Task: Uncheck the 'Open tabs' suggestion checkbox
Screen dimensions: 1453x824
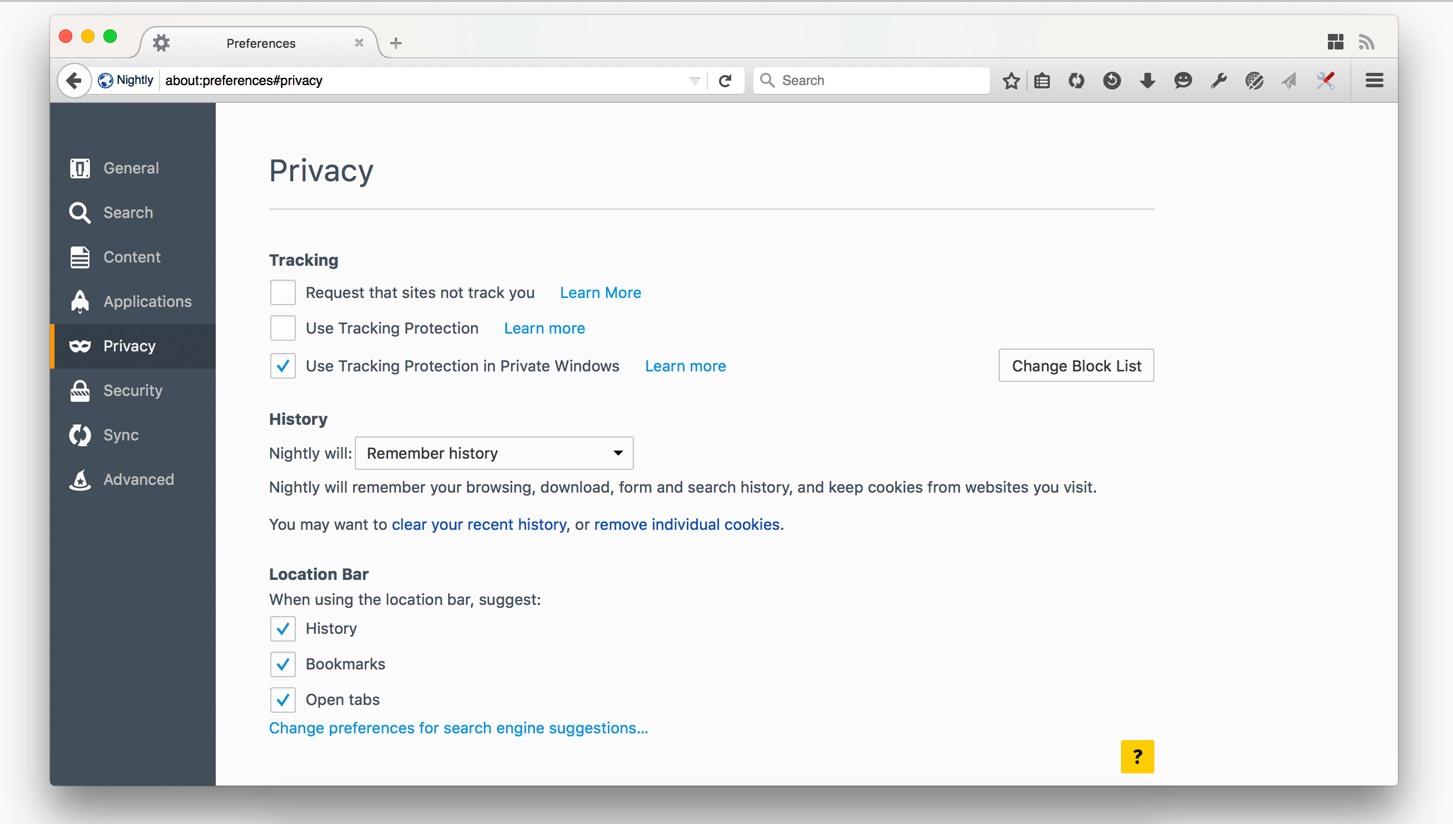Action: (x=282, y=699)
